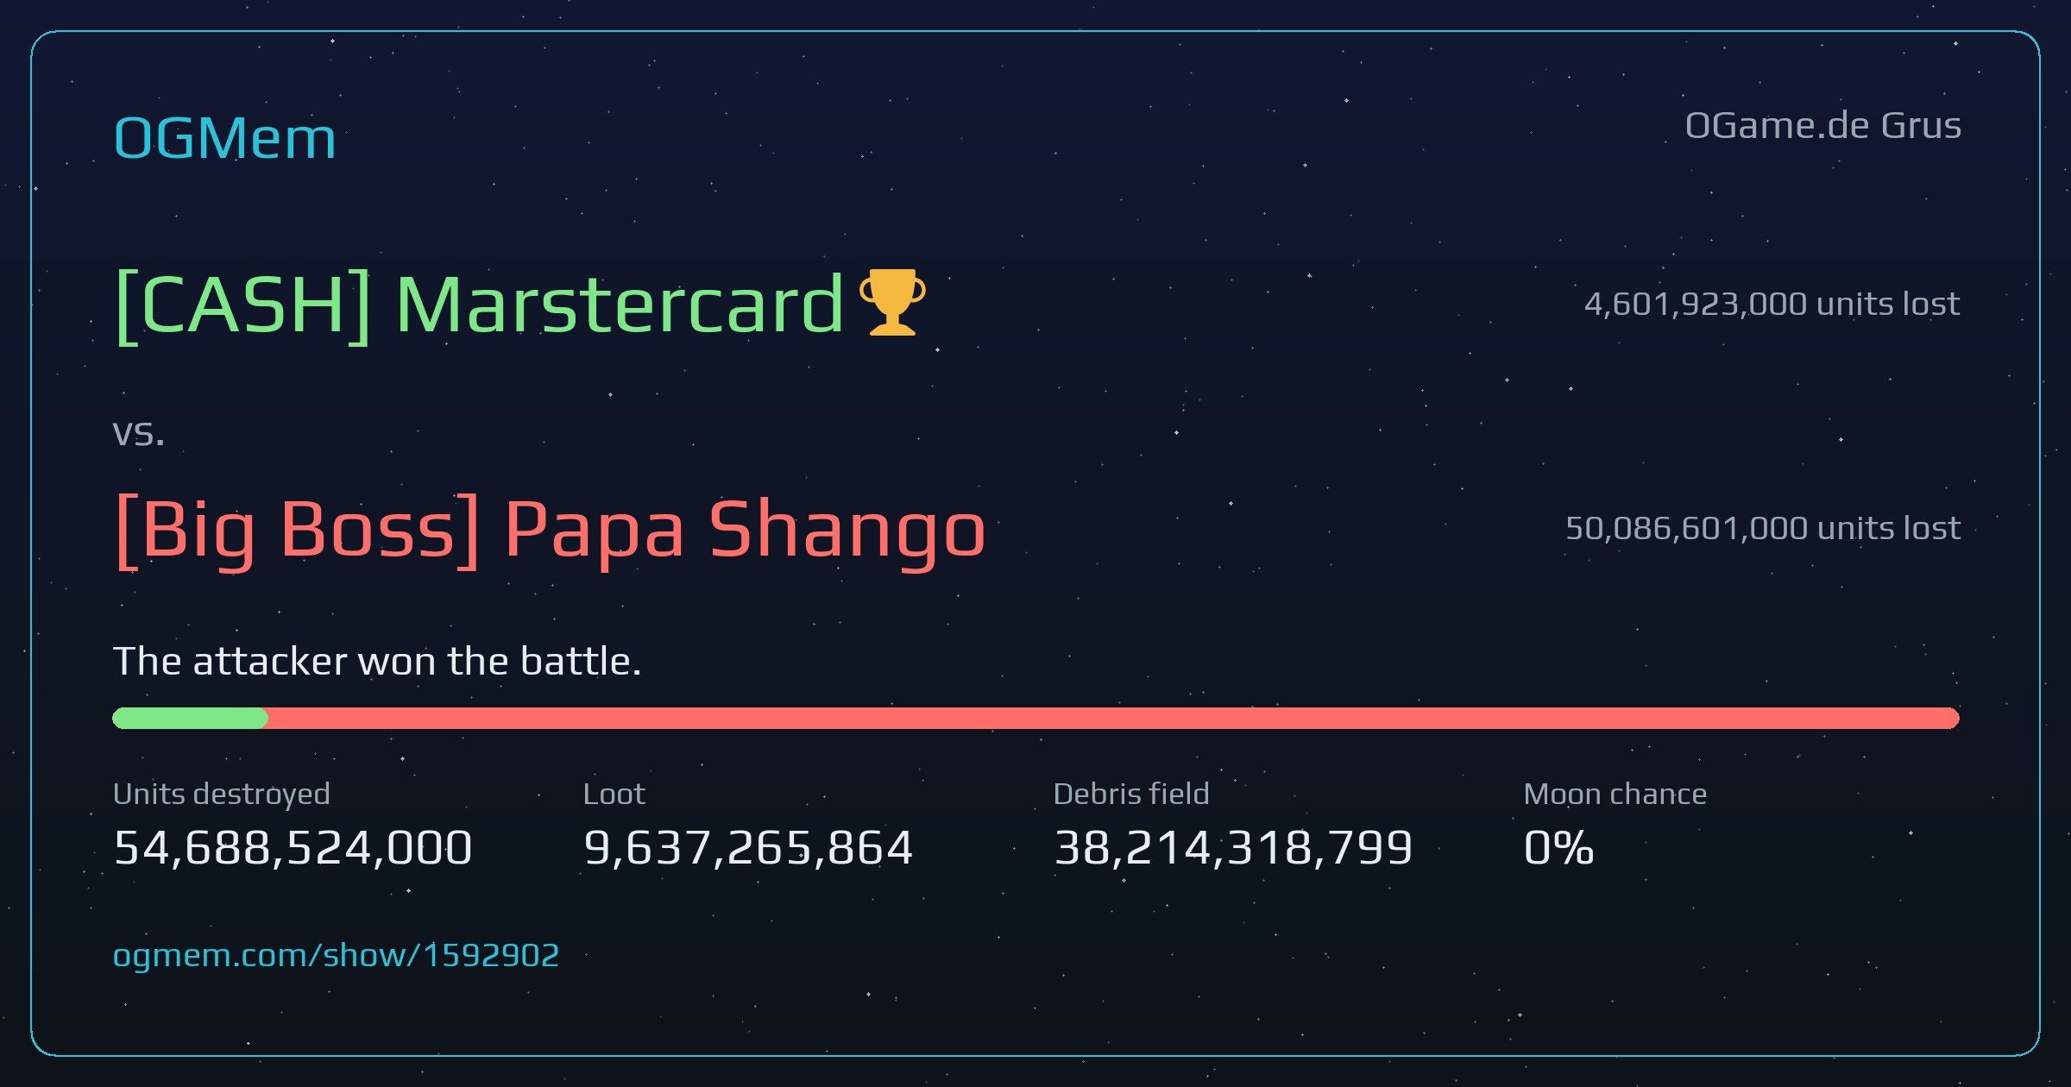Select the 4,601,923,000 units lost text
The height and width of the screenshot is (1087, 2071).
[1772, 304]
